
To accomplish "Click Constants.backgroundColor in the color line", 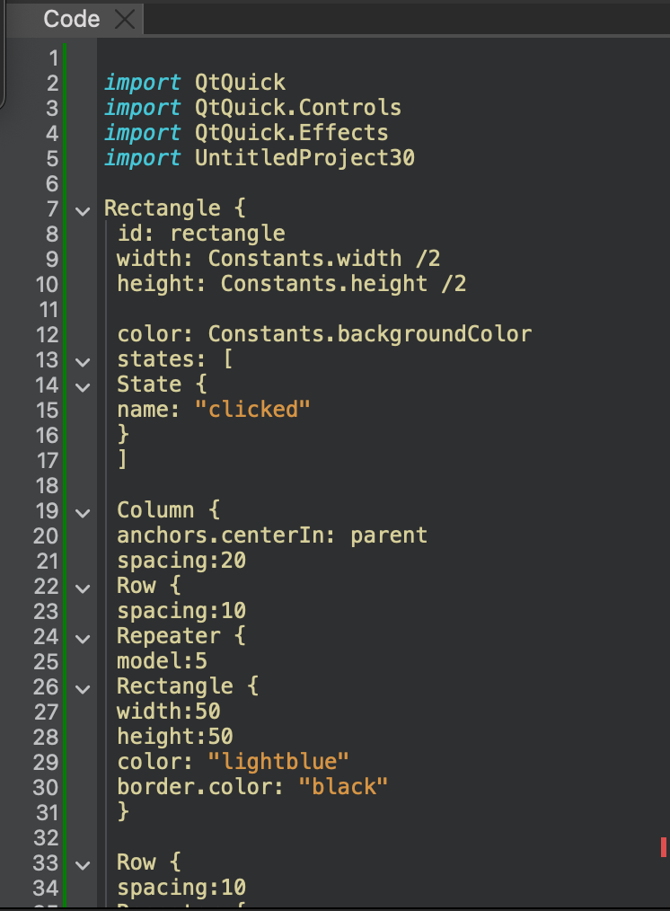I will point(370,334).
